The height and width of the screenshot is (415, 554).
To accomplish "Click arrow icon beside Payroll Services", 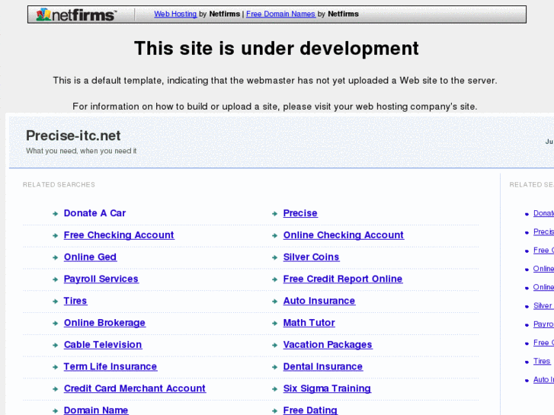I will point(55,279).
